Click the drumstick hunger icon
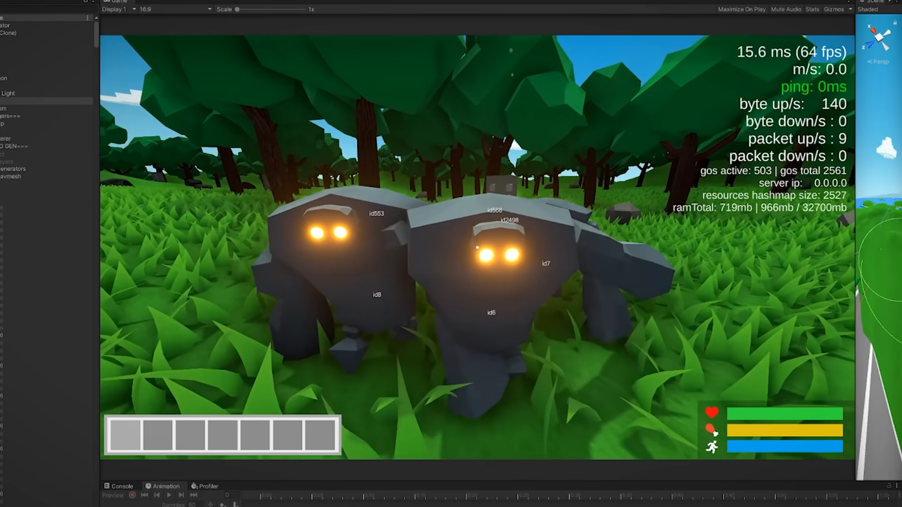Image resolution: width=902 pixels, height=507 pixels. click(x=712, y=430)
